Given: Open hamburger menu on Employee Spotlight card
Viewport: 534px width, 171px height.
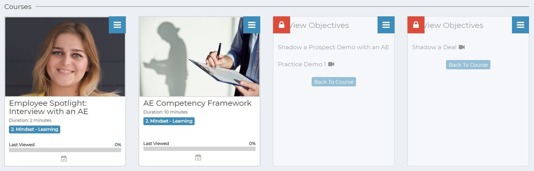Looking at the screenshot, I should tap(117, 25).
